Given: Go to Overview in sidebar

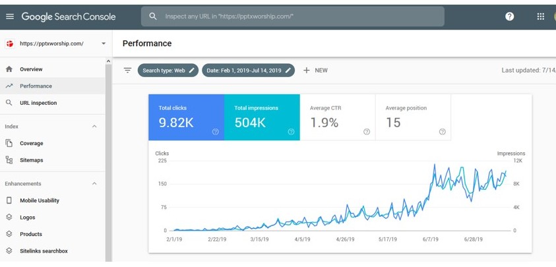Looking at the screenshot, I should (x=31, y=69).
